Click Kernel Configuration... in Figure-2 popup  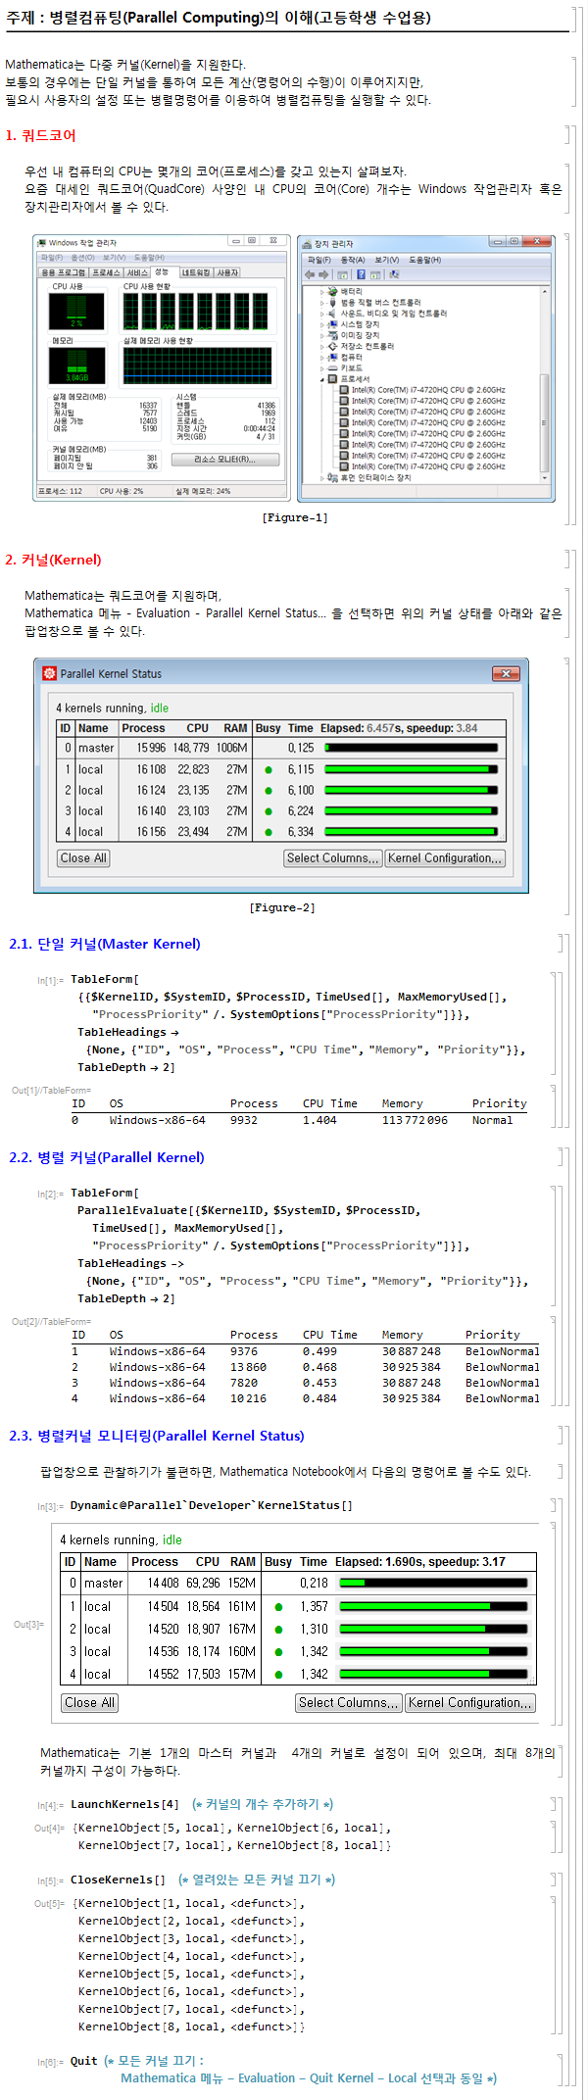click(445, 857)
